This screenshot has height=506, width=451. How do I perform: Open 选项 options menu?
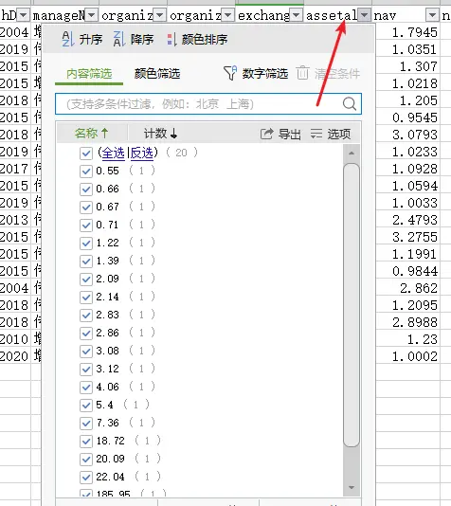(331, 134)
